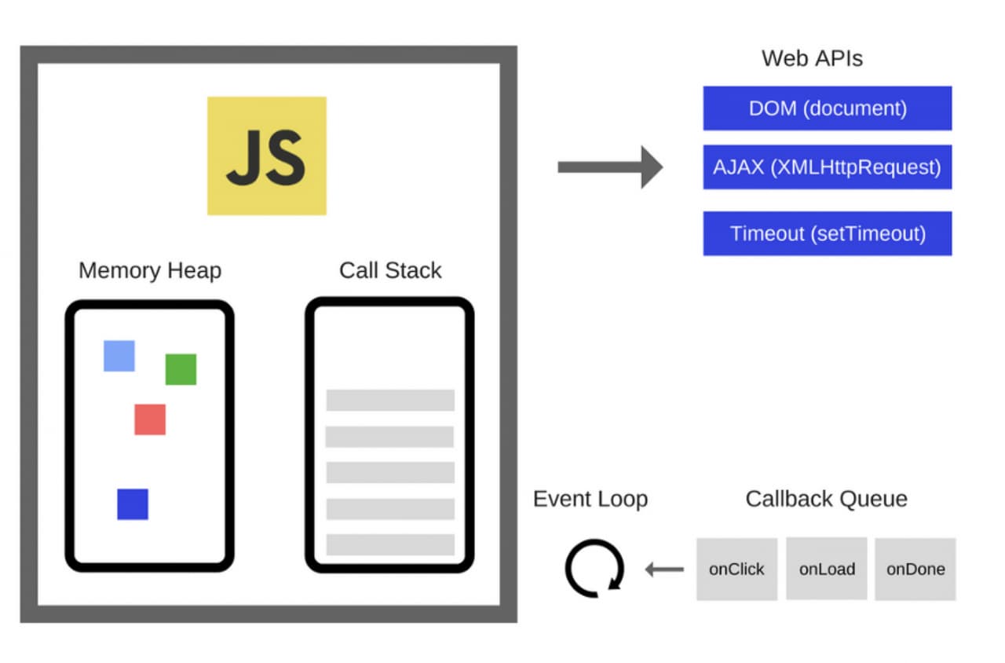Click the small left arrow beside onClick
The width and height of the screenshot is (1005, 663).
[664, 570]
